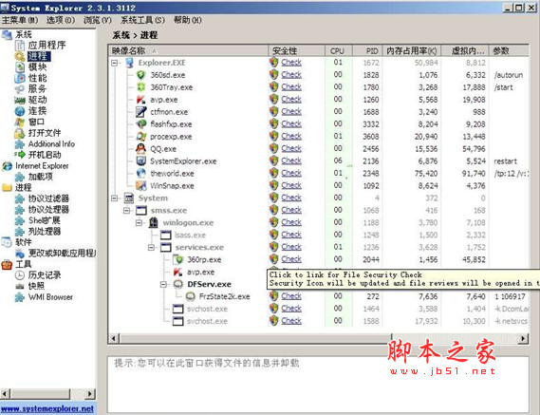The width and height of the screenshot is (540, 415).
Task: Click the 360sd.exe shield icon
Action: [x=140, y=75]
